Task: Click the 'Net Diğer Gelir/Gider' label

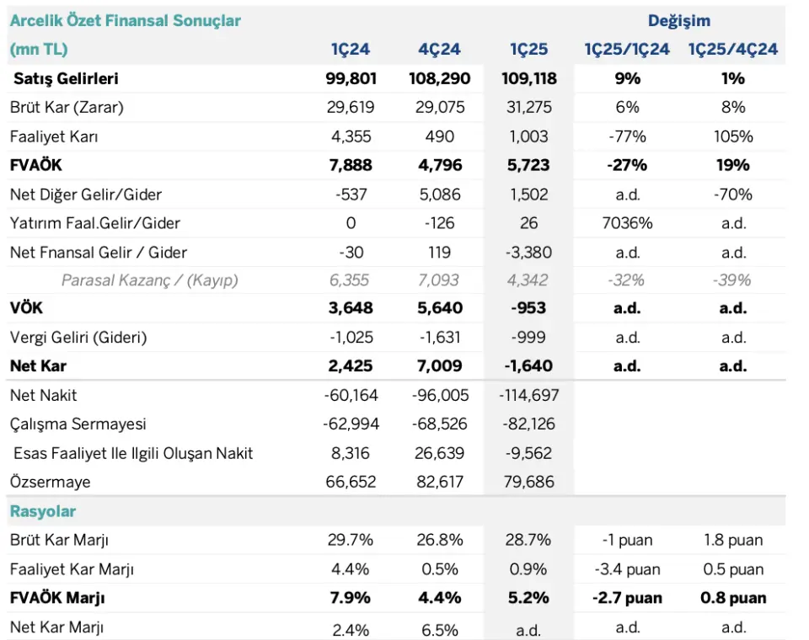Action: click(x=86, y=195)
